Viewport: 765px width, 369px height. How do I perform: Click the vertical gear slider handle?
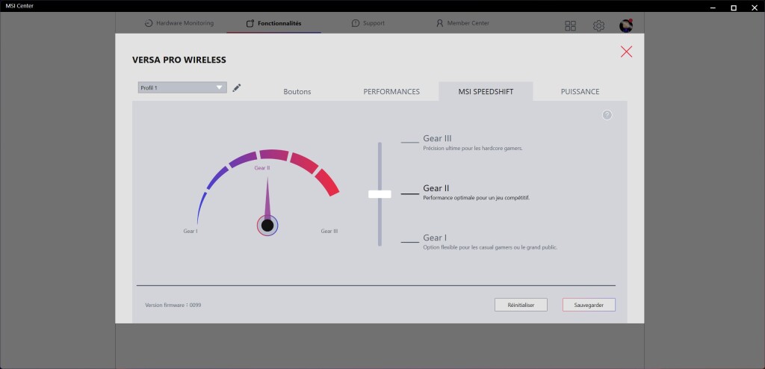tap(380, 194)
